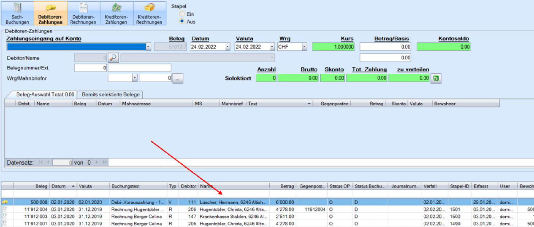
Task: Open the Datum date picker dropdown
Action: (x=228, y=47)
